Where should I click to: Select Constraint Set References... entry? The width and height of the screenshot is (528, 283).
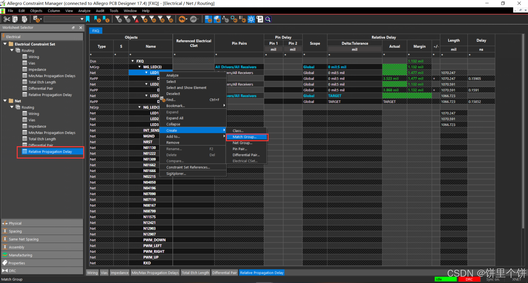[x=193, y=167]
